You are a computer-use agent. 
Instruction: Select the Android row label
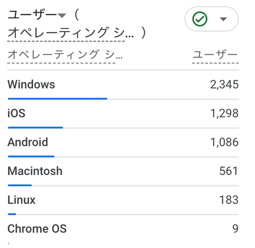point(28,142)
